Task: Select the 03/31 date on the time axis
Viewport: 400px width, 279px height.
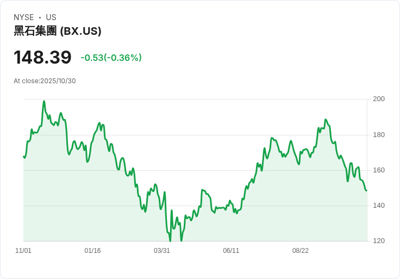Action: 162,251
